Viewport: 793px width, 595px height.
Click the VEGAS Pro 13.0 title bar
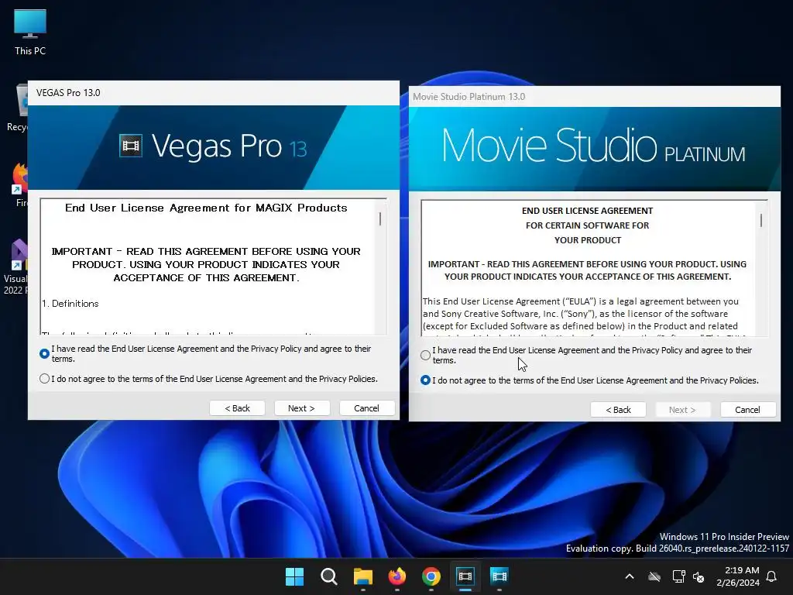click(214, 93)
